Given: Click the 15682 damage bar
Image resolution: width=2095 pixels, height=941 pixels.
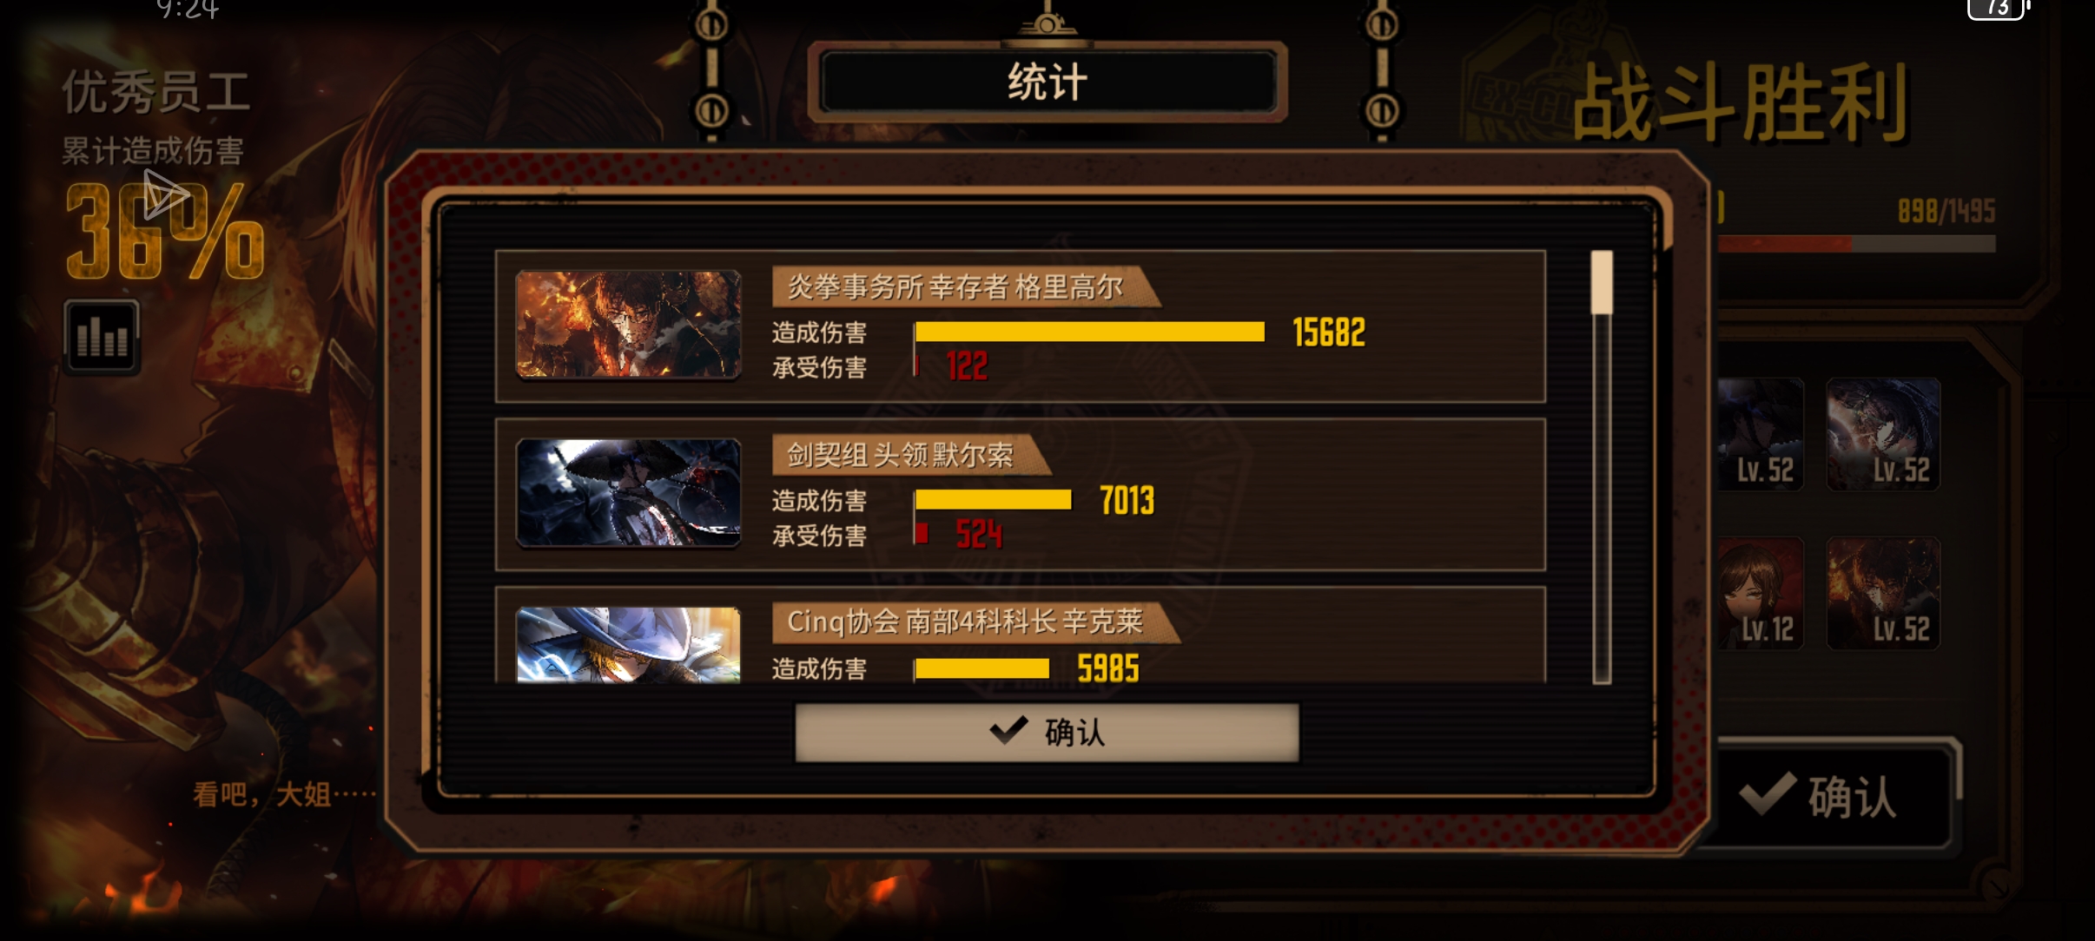Looking at the screenshot, I should pos(1089,332).
